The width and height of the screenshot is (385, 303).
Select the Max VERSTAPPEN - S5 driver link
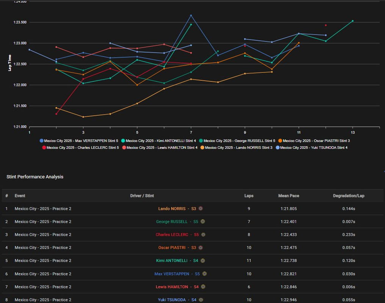(177, 273)
